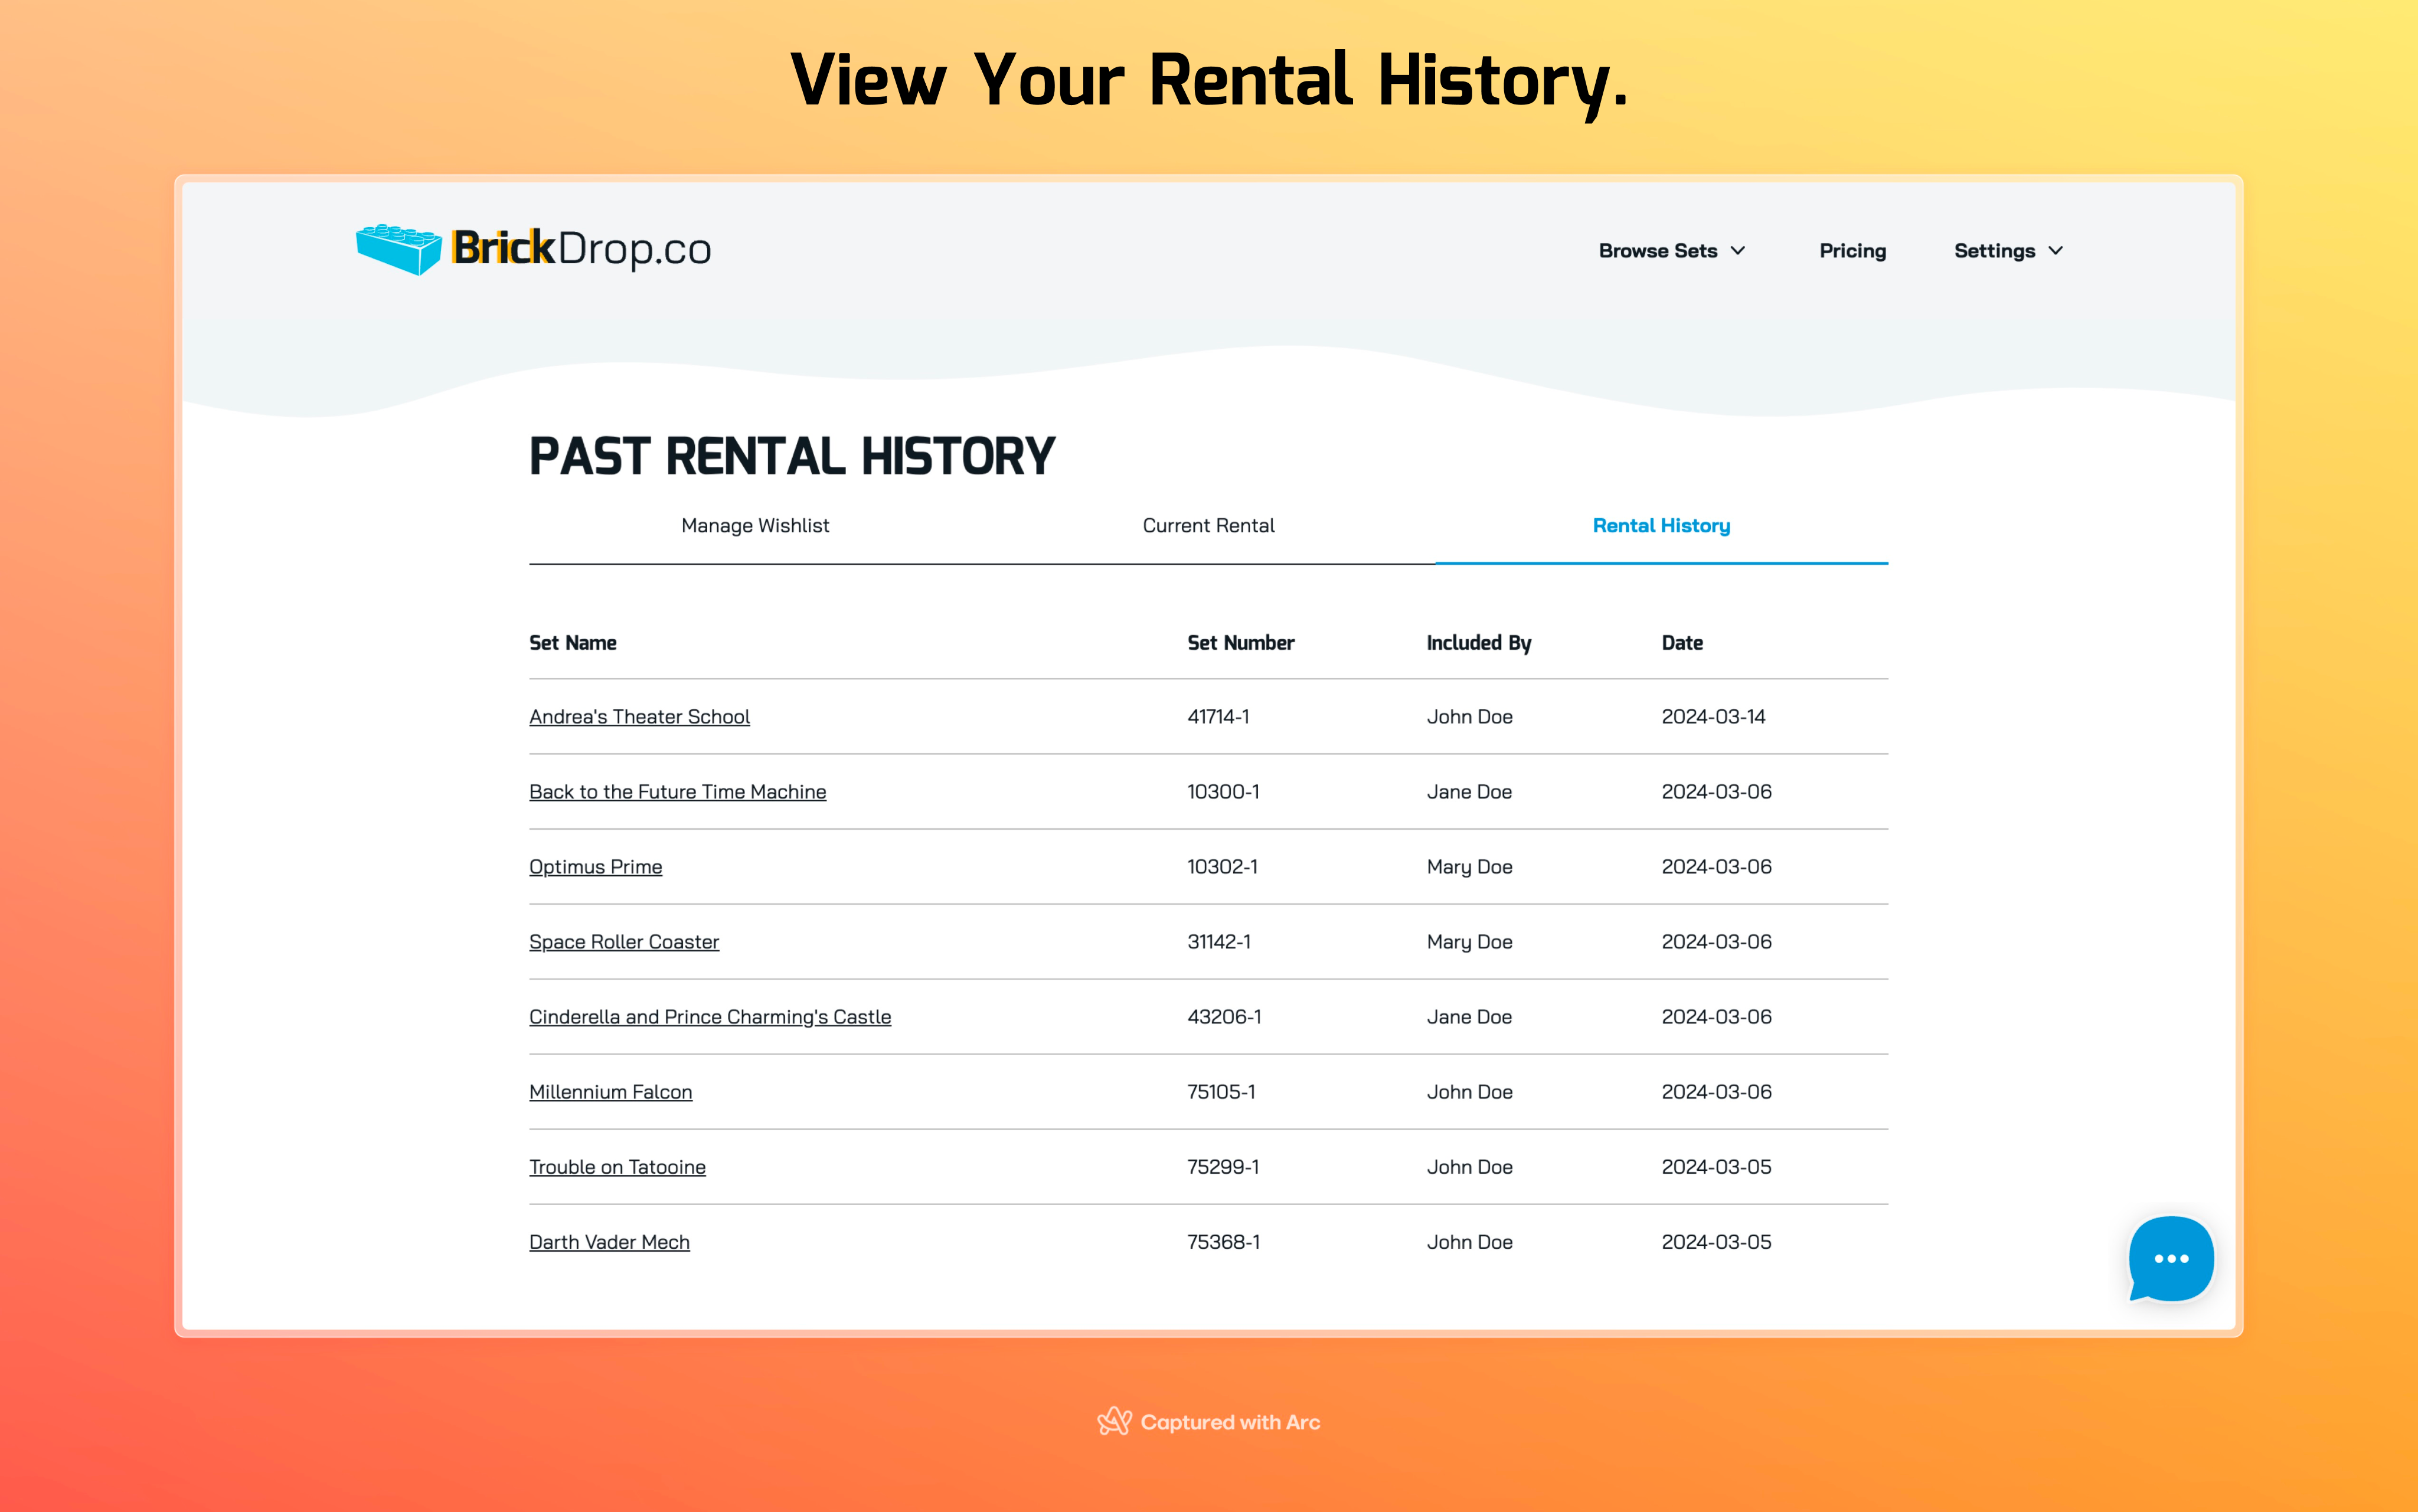Open Back to the Future Time Machine link
2418x1512 pixels.
677,792
